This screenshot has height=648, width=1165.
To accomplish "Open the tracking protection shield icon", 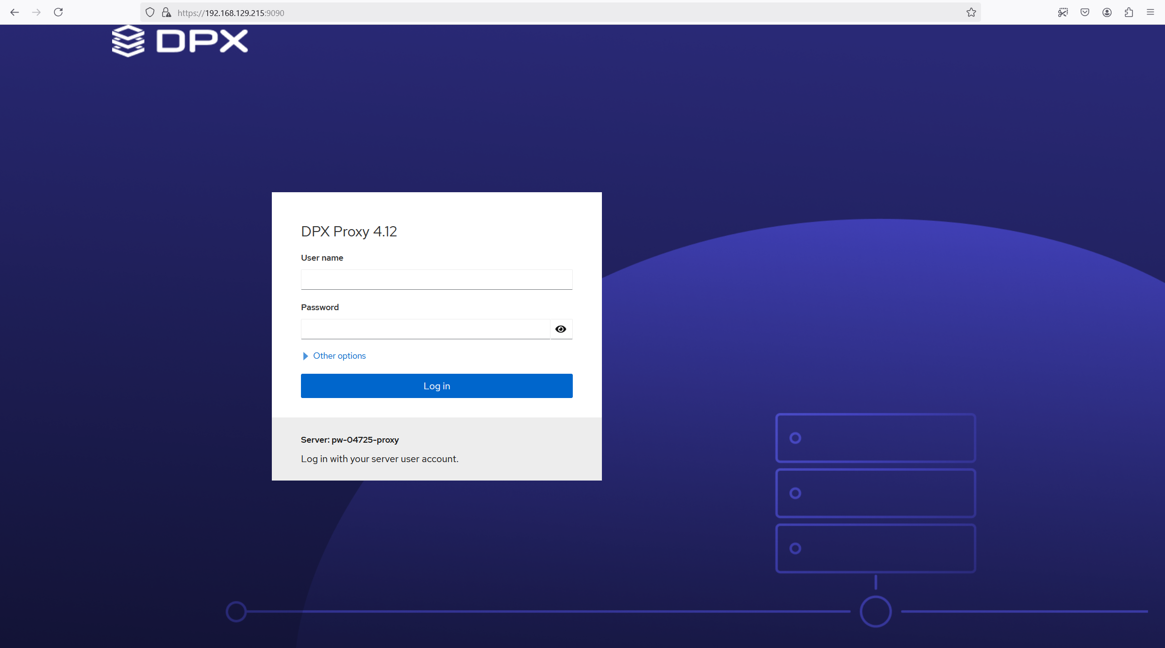I will click(150, 13).
